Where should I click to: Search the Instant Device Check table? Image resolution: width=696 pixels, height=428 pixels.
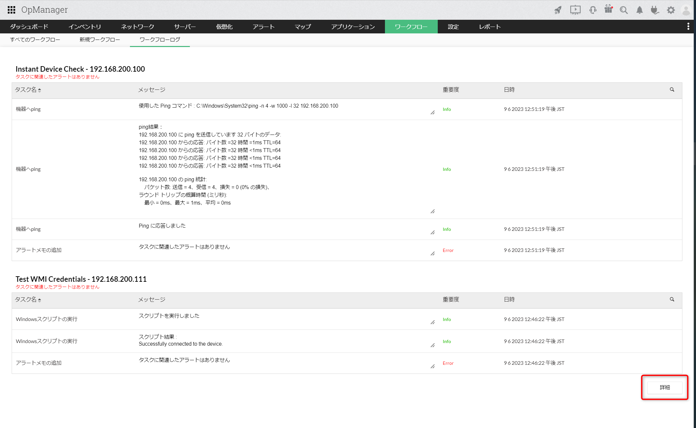coord(672,89)
